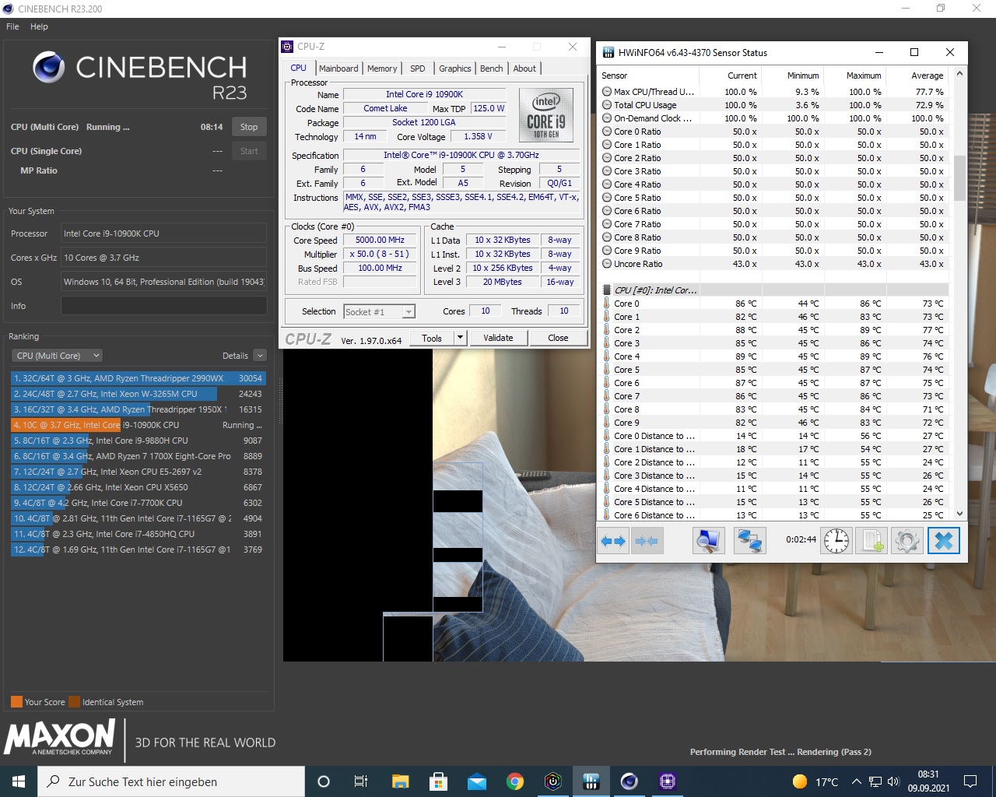996x797 pixels.
Task: Open the Bench tab in CPU-Z
Action: pos(491,68)
